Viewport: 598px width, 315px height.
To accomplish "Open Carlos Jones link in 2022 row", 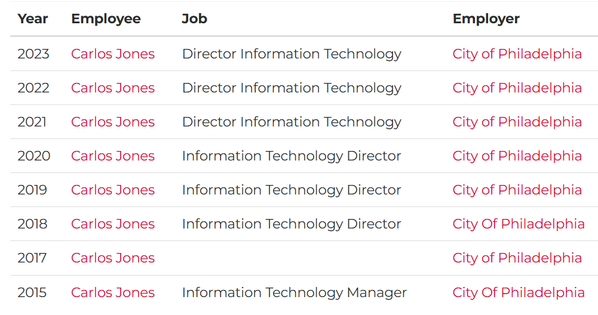I will point(113,88).
